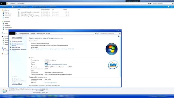Open HUAWEI DataCard Driver file icon in Explorer
The width and height of the screenshot is (174, 98).
pyautogui.click(x=18, y=12)
